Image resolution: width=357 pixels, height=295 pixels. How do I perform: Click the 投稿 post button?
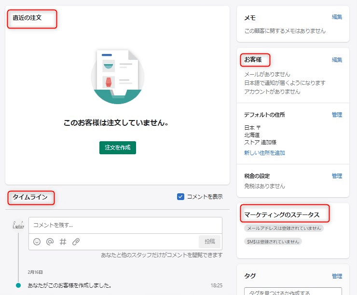tap(209, 241)
